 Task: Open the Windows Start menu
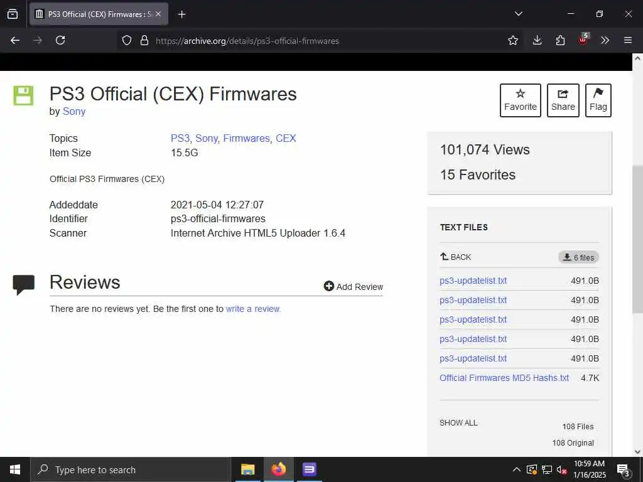pos(15,469)
